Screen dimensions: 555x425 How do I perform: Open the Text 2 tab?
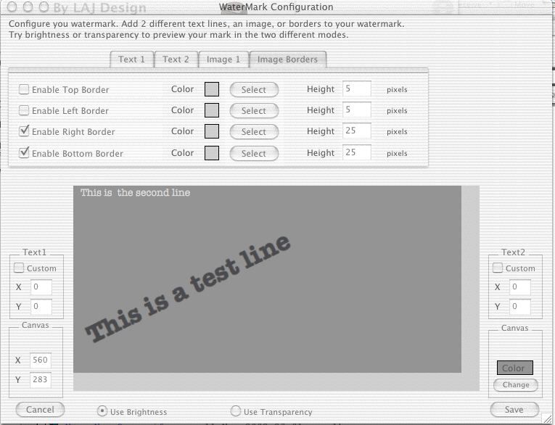point(176,59)
